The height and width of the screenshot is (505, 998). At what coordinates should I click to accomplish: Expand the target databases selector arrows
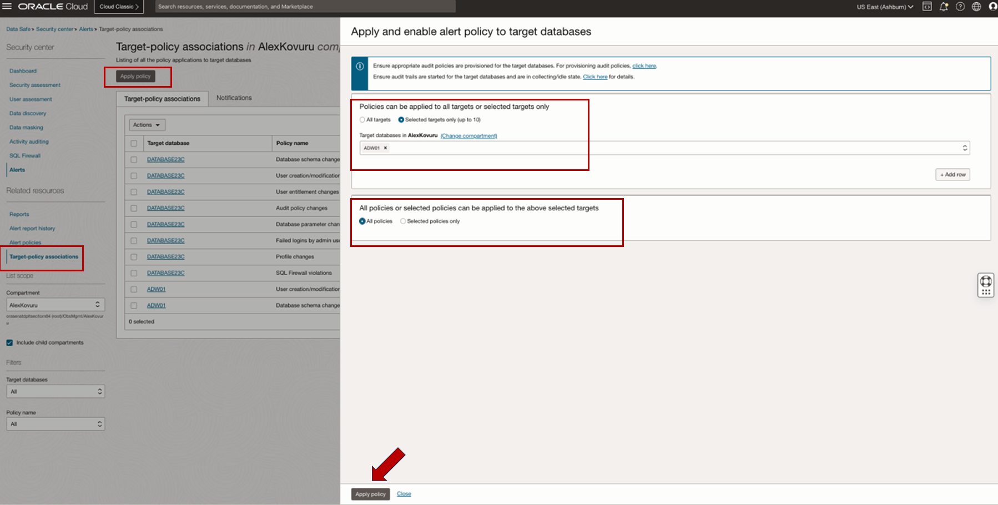(x=965, y=148)
